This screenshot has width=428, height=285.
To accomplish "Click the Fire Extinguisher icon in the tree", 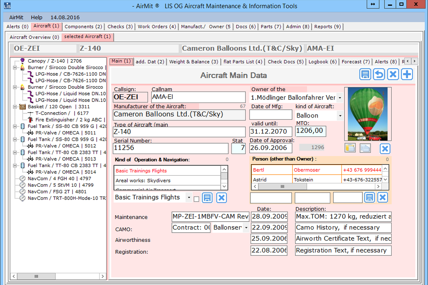I will [x=31, y=120].
